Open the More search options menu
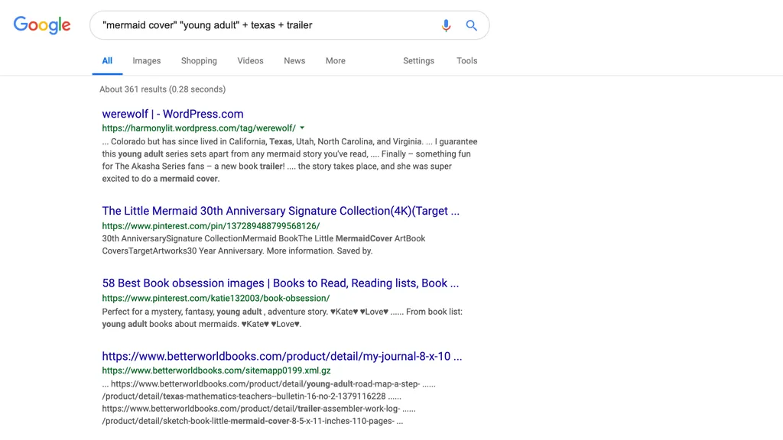Viewport: 783px width, 440px height. click(x=336, y=61)
